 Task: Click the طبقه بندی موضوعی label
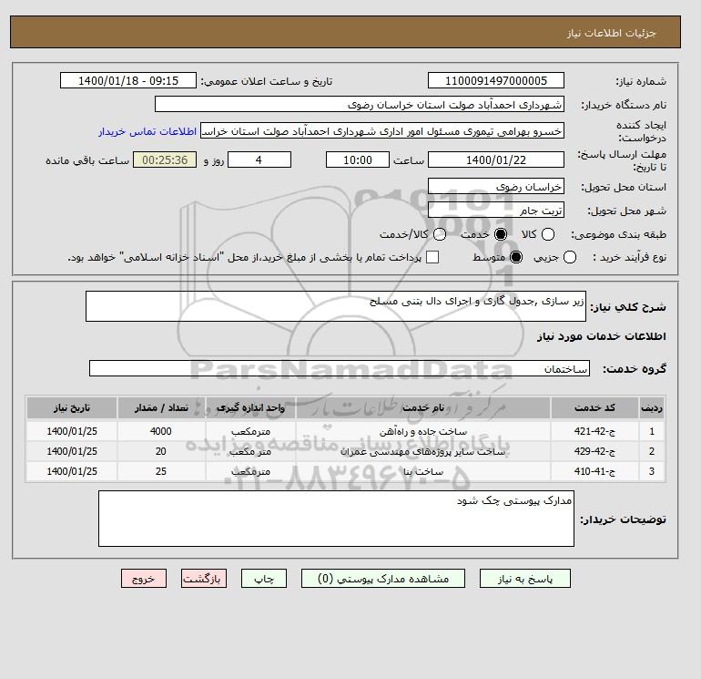tap(619, 234)
